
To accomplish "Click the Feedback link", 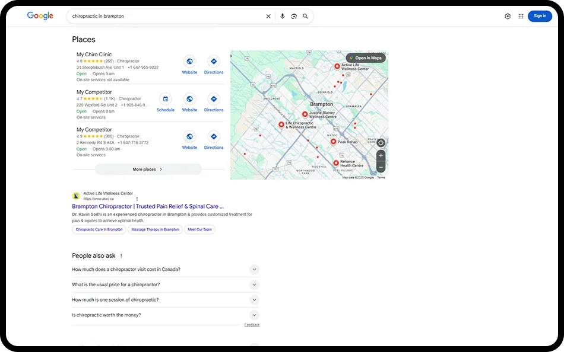I will coord(252,325).
